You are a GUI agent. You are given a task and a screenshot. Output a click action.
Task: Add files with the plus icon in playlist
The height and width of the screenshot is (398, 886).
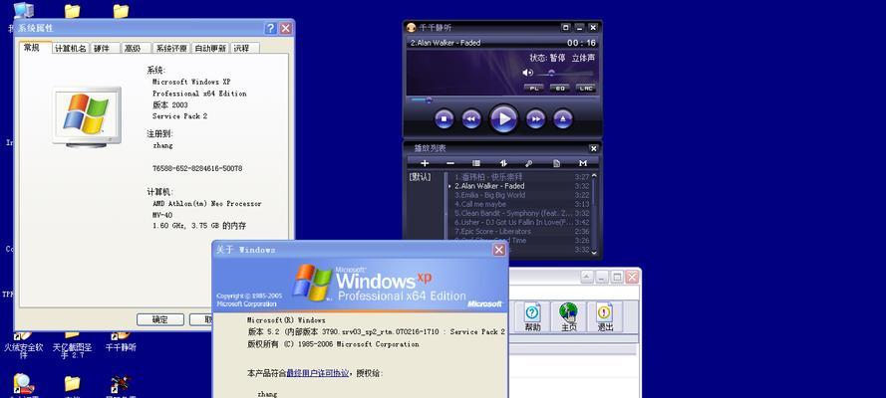[425, 163]
